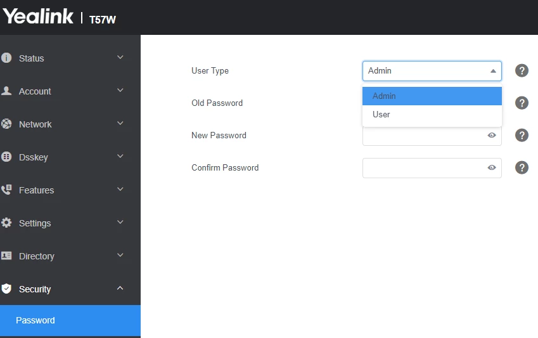
Task: Click the Dsskey menu label
Action: [x=34, y=157]
